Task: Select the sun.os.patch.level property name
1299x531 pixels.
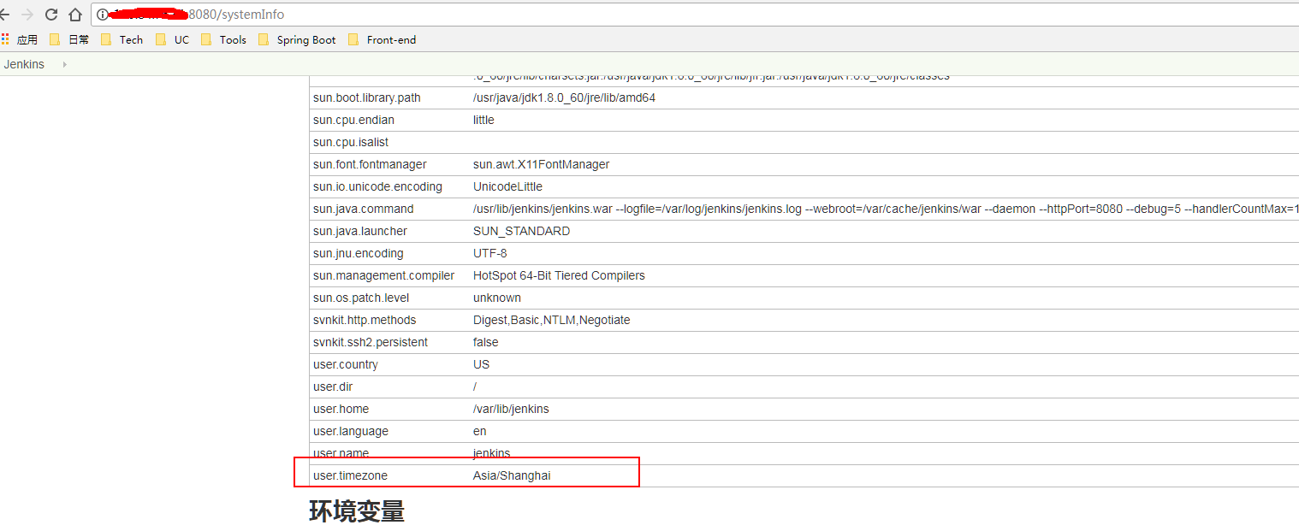Action: 361,298
